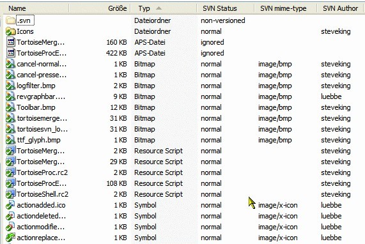Screen dimensions: 365x244
Task: Click the non-versioned status of .svn
Action: tap(222, 20)
